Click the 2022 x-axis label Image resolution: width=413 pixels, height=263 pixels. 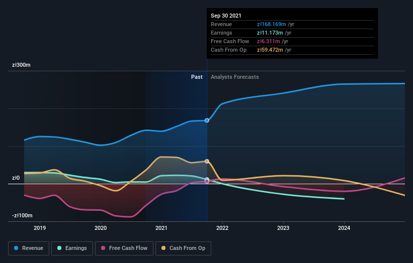(222, 228)
